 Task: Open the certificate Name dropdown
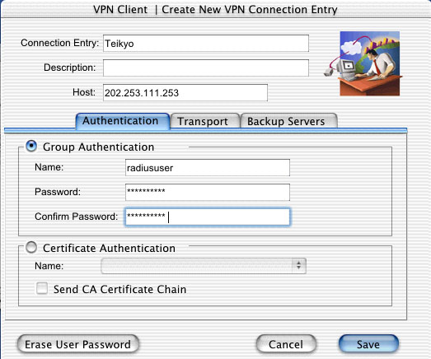(204, 266)
